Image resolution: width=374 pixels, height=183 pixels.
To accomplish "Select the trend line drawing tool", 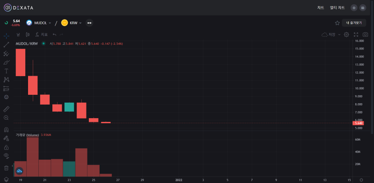I will pos(7,45).
